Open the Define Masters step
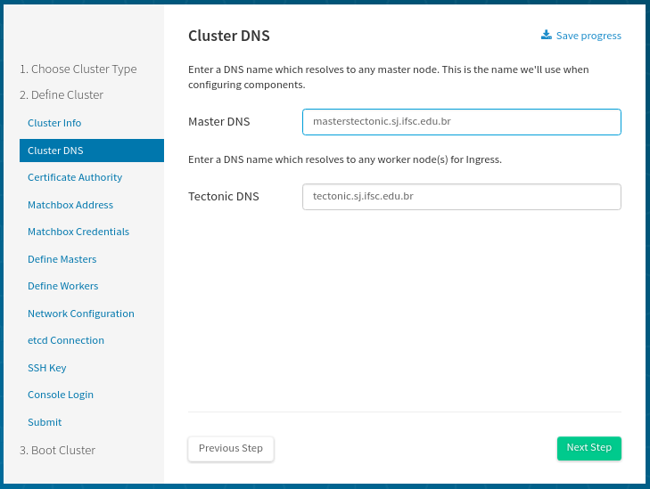Image resolution: width=650 pixels, height=489 pixels. pos(62,259)
